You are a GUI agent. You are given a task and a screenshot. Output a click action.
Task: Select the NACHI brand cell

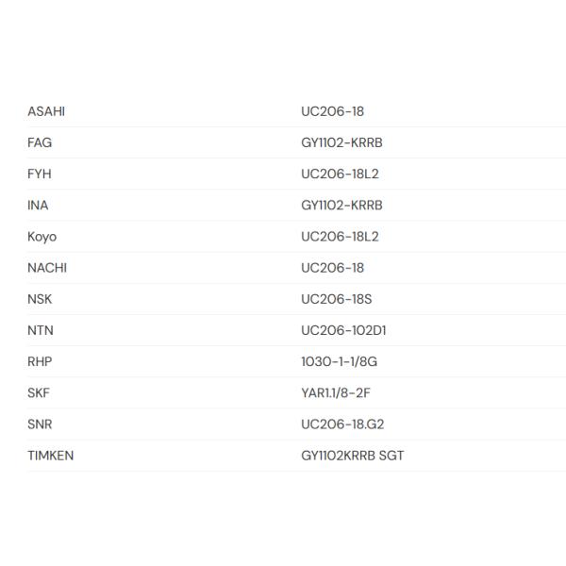pyautogui.click(x=47, y=267)
